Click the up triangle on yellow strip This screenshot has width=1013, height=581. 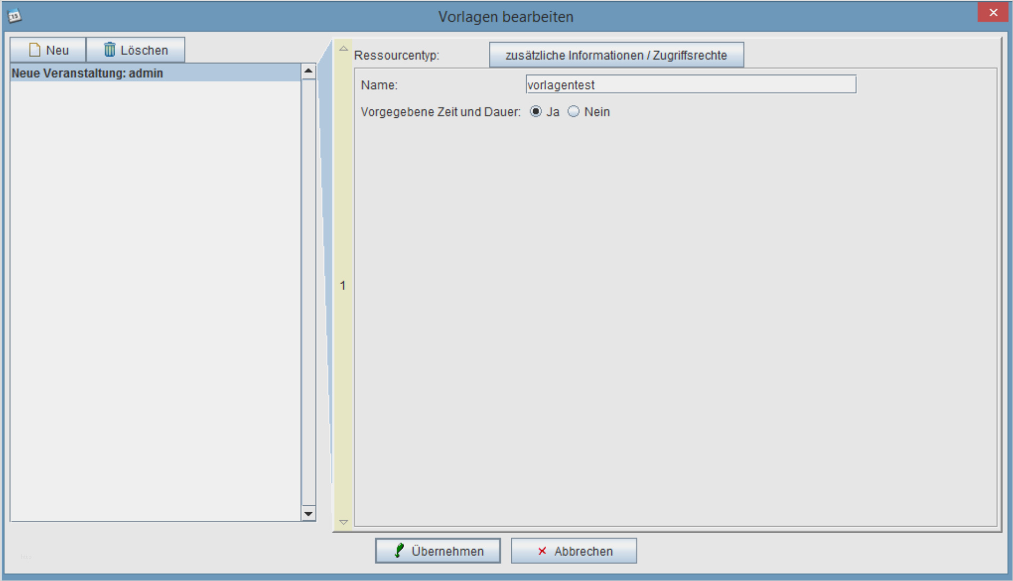tap(343, 49)
